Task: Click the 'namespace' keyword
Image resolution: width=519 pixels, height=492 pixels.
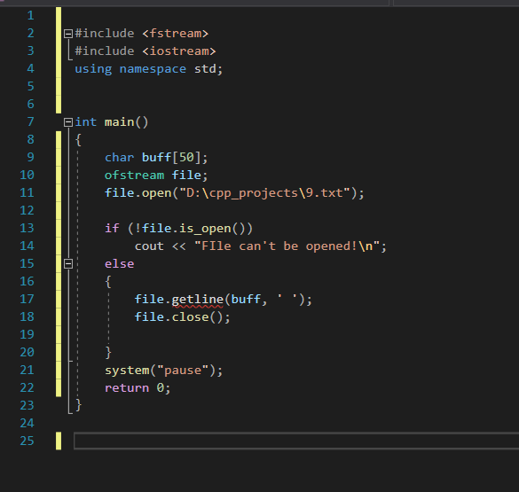Action: 153,69
